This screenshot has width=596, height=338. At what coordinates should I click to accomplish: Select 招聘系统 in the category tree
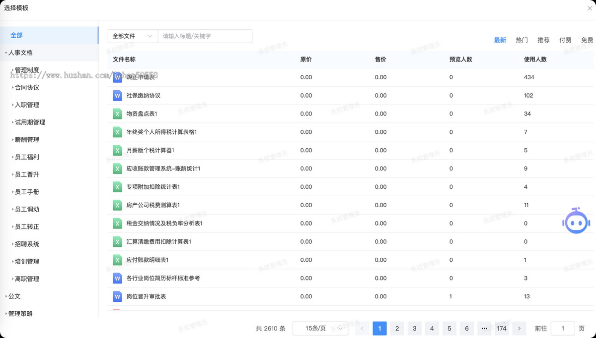pyautogui.click(x=27, y=244)
